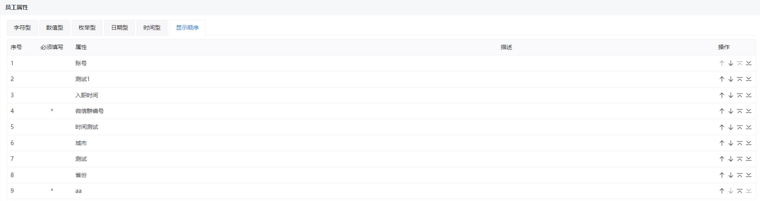Move 测试 row to the top

pos(739,159)
